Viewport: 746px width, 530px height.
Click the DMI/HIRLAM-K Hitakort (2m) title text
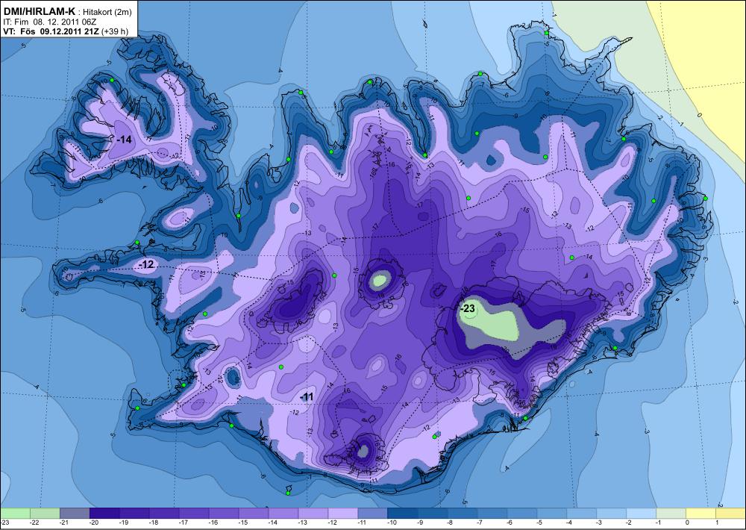coord(68,11)
